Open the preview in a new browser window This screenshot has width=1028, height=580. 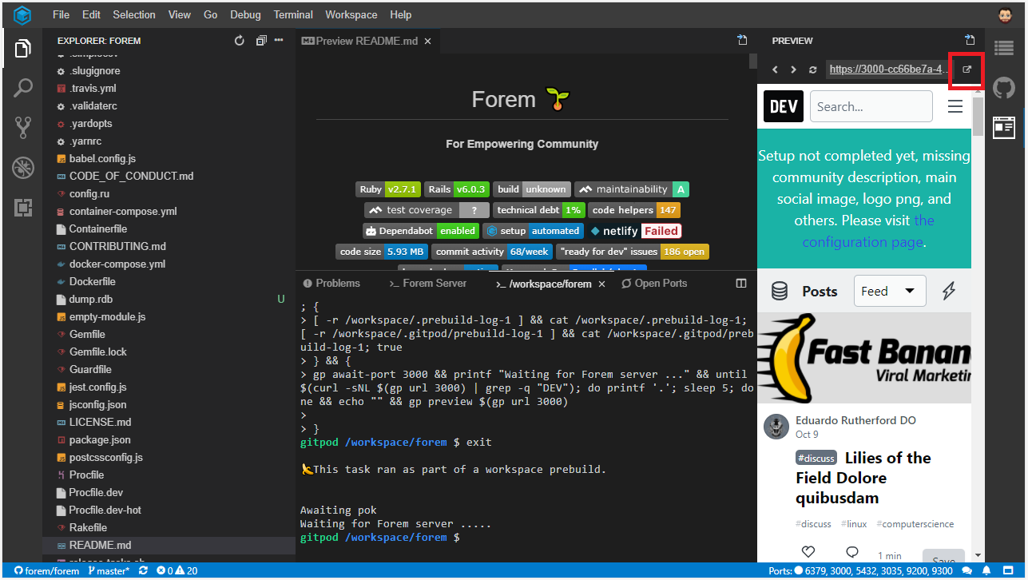click(x=966, y=70)
